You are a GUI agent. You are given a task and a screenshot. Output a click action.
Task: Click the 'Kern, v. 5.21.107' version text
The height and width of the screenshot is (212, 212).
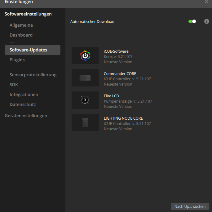coord(118,57)
